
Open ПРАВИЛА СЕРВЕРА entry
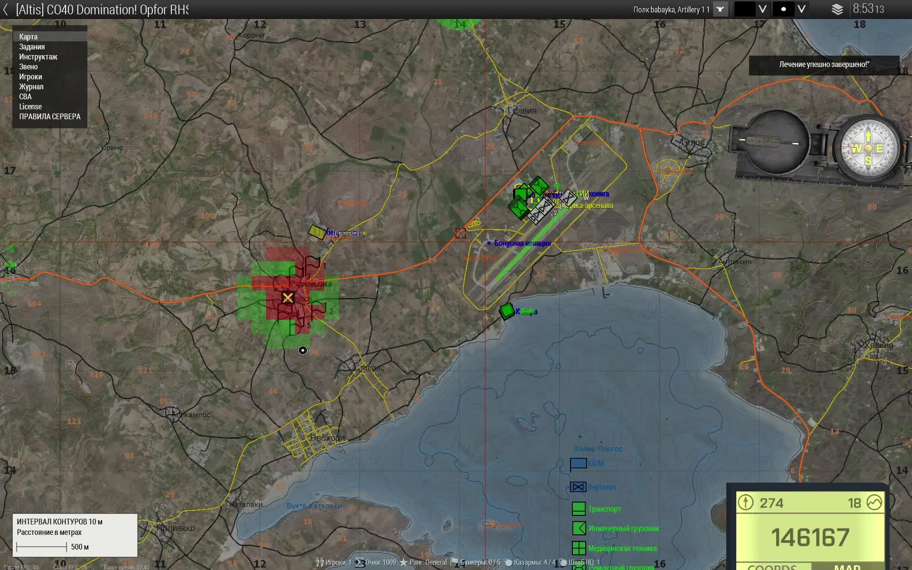[50, 116]
